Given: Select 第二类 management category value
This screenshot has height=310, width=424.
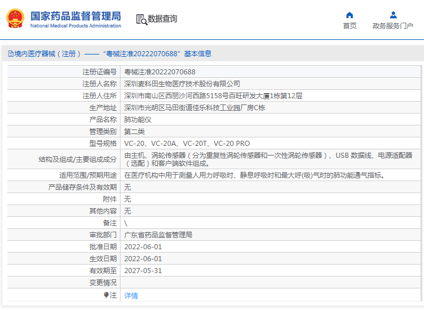Looking at the screenshot, I should pyautogui.click(x=134, y=132).
